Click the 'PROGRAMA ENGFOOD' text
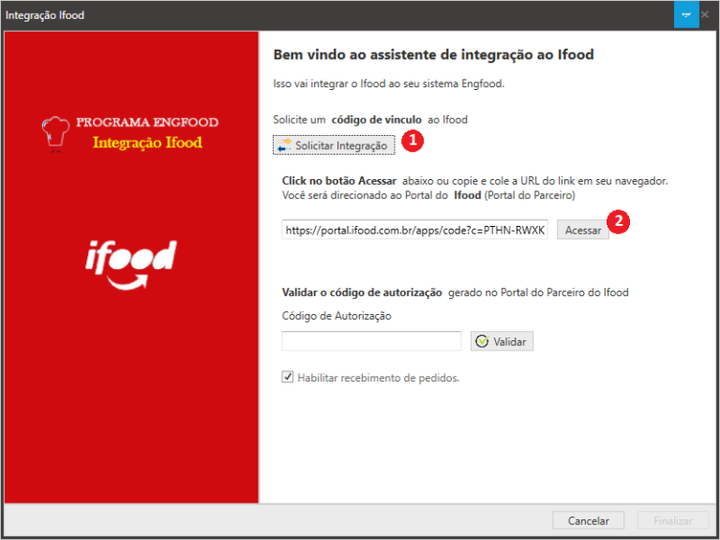 click(x=147, y=122)
